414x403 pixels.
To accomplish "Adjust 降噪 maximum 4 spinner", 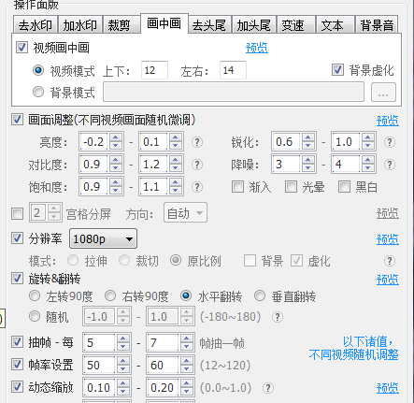I will (368, 165).
